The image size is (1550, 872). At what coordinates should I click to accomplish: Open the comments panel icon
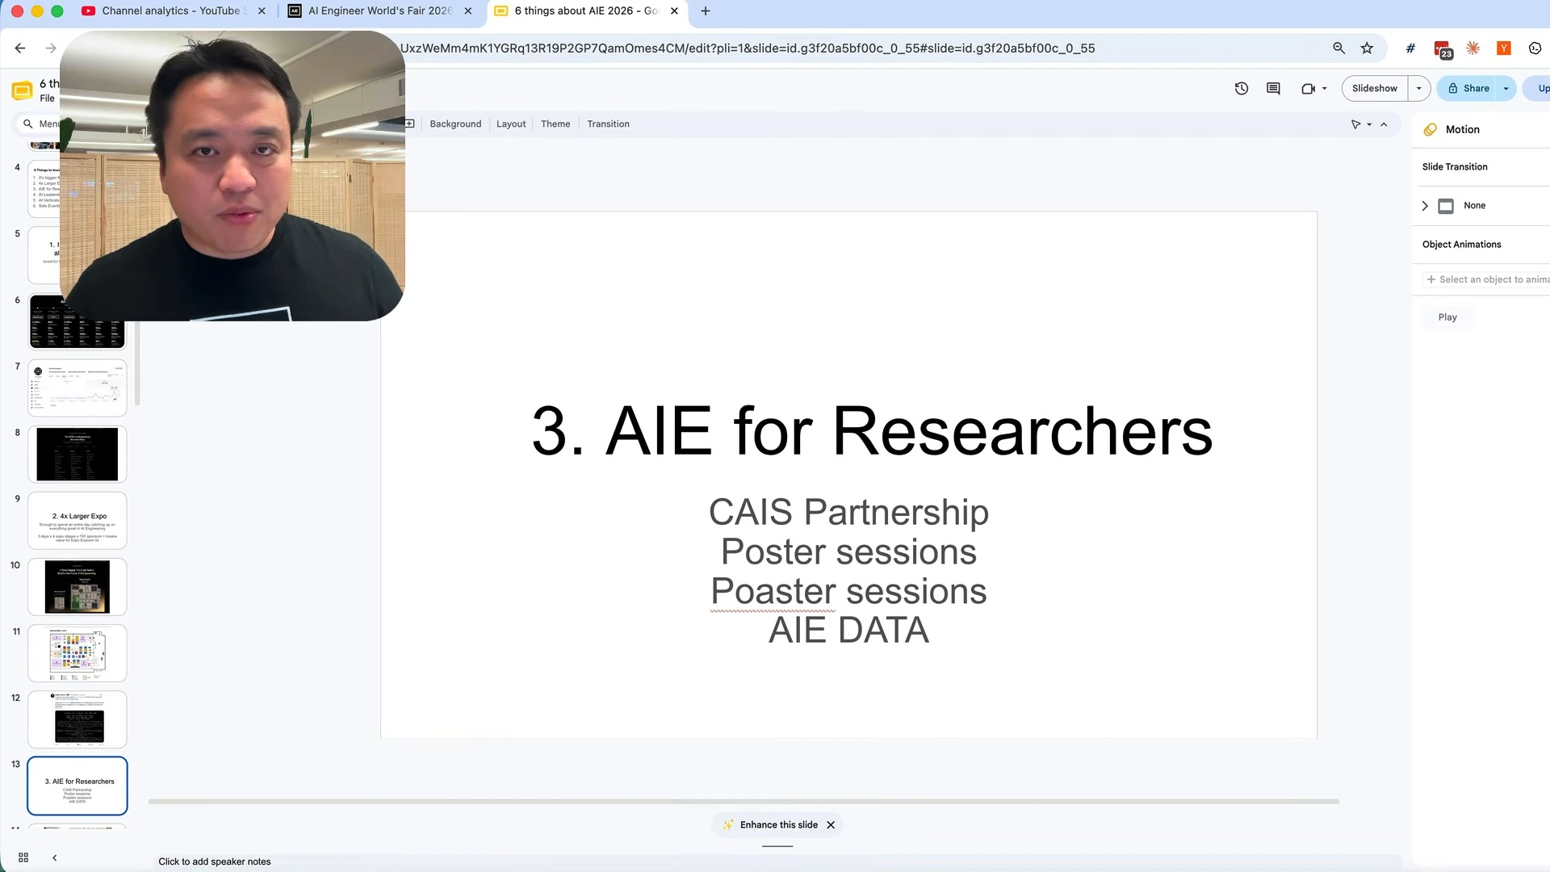1273,89
